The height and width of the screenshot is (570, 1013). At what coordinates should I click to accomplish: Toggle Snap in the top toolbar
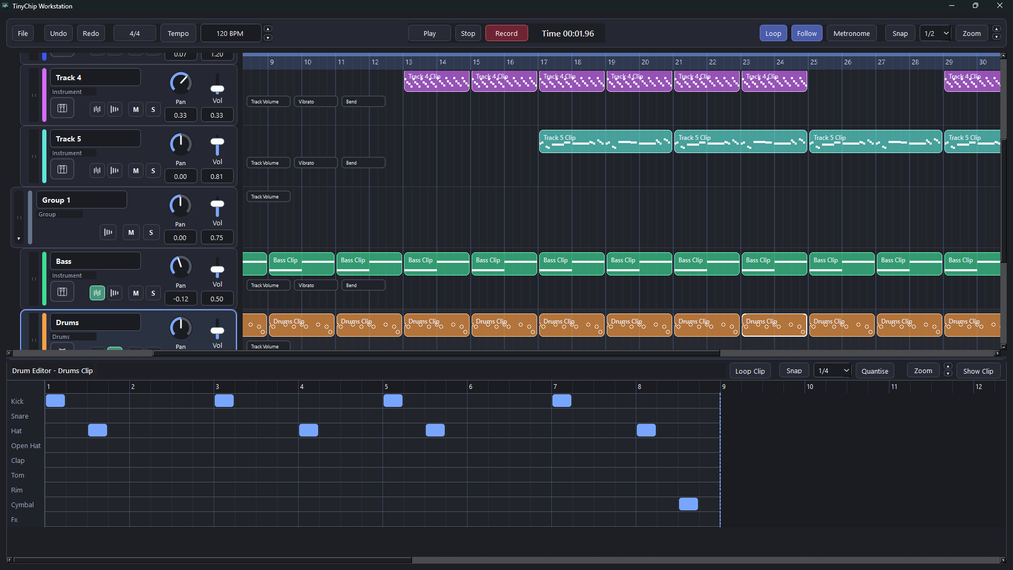[900, 33]
